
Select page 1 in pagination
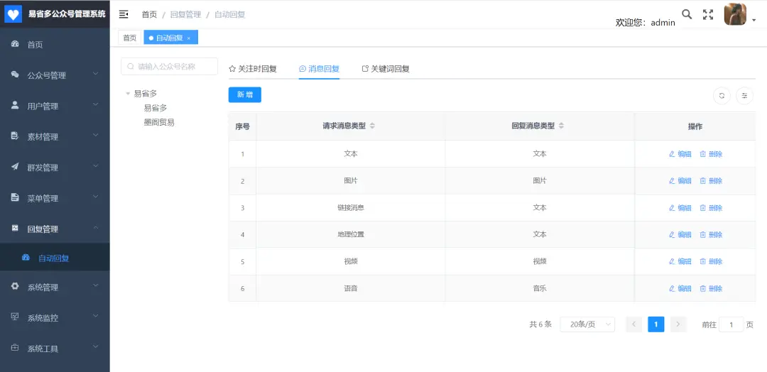click(656, 324)
